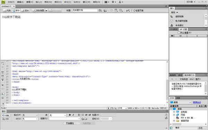Click the document Title input field
208x130 pixels.
click(x=85, y=10)
